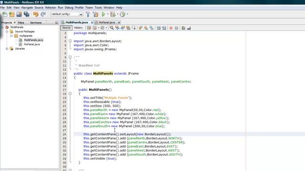Click the Save All icon

click(x=27, y=14)
